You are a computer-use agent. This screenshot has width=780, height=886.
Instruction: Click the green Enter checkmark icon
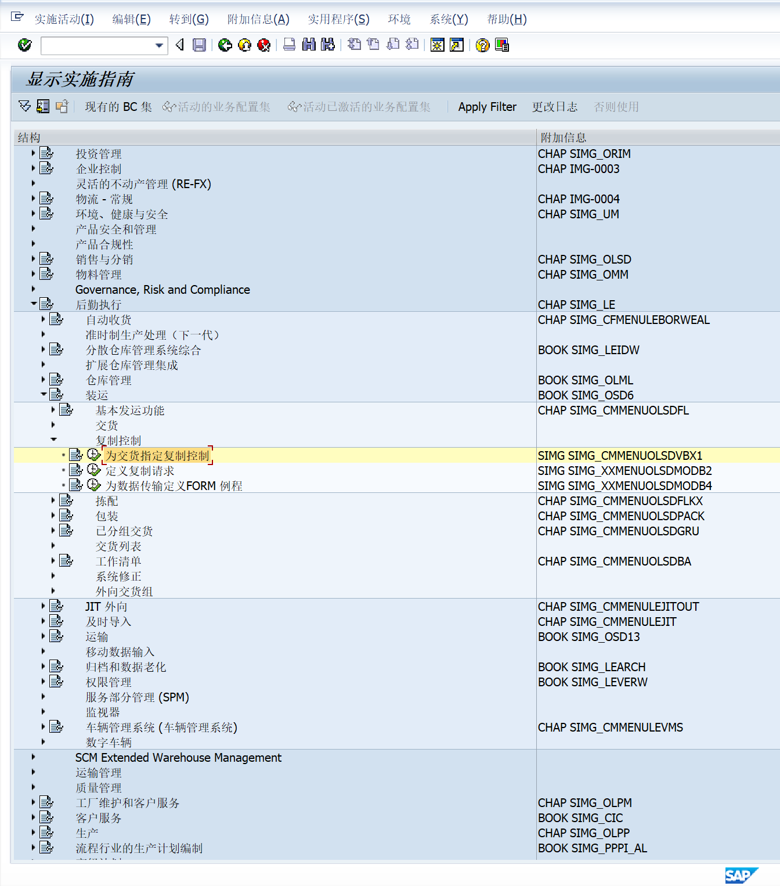pyautogui.click(x=25, y=45)
